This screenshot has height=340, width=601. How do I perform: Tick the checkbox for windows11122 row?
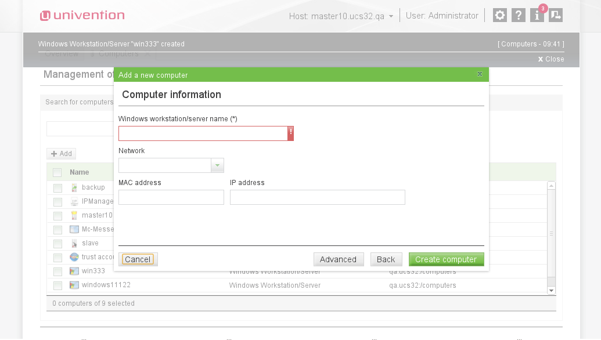[x=57, y=285]
